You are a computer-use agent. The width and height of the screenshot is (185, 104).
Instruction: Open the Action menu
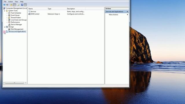coord(10,2)
